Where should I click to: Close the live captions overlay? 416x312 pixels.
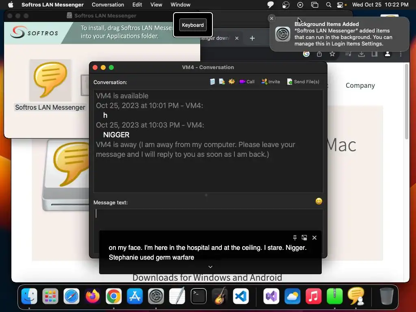pos(314,237)
